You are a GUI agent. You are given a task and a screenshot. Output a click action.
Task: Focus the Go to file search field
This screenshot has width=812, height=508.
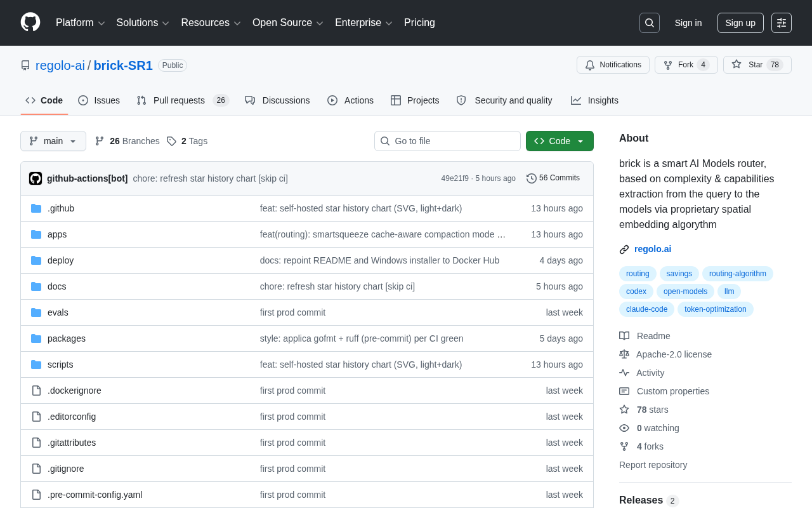tap(447, 141)
